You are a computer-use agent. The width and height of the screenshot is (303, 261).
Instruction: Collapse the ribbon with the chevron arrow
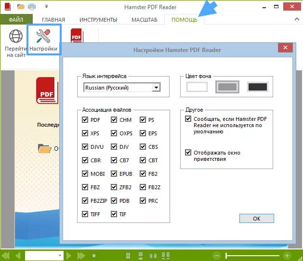[x=297, y=19]
